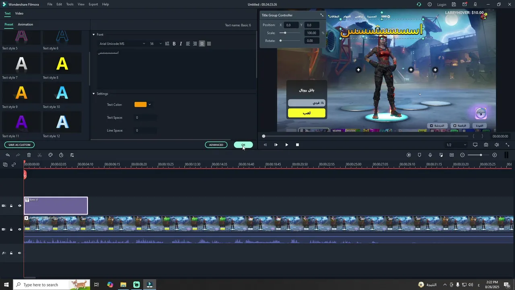Click the zoom-to-fit timeline icon

pos(451,155)
